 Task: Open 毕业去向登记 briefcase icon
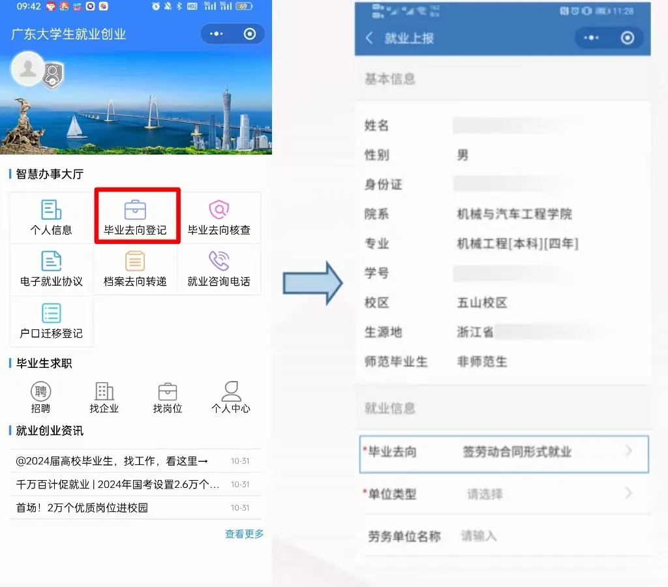pos(135,209)
